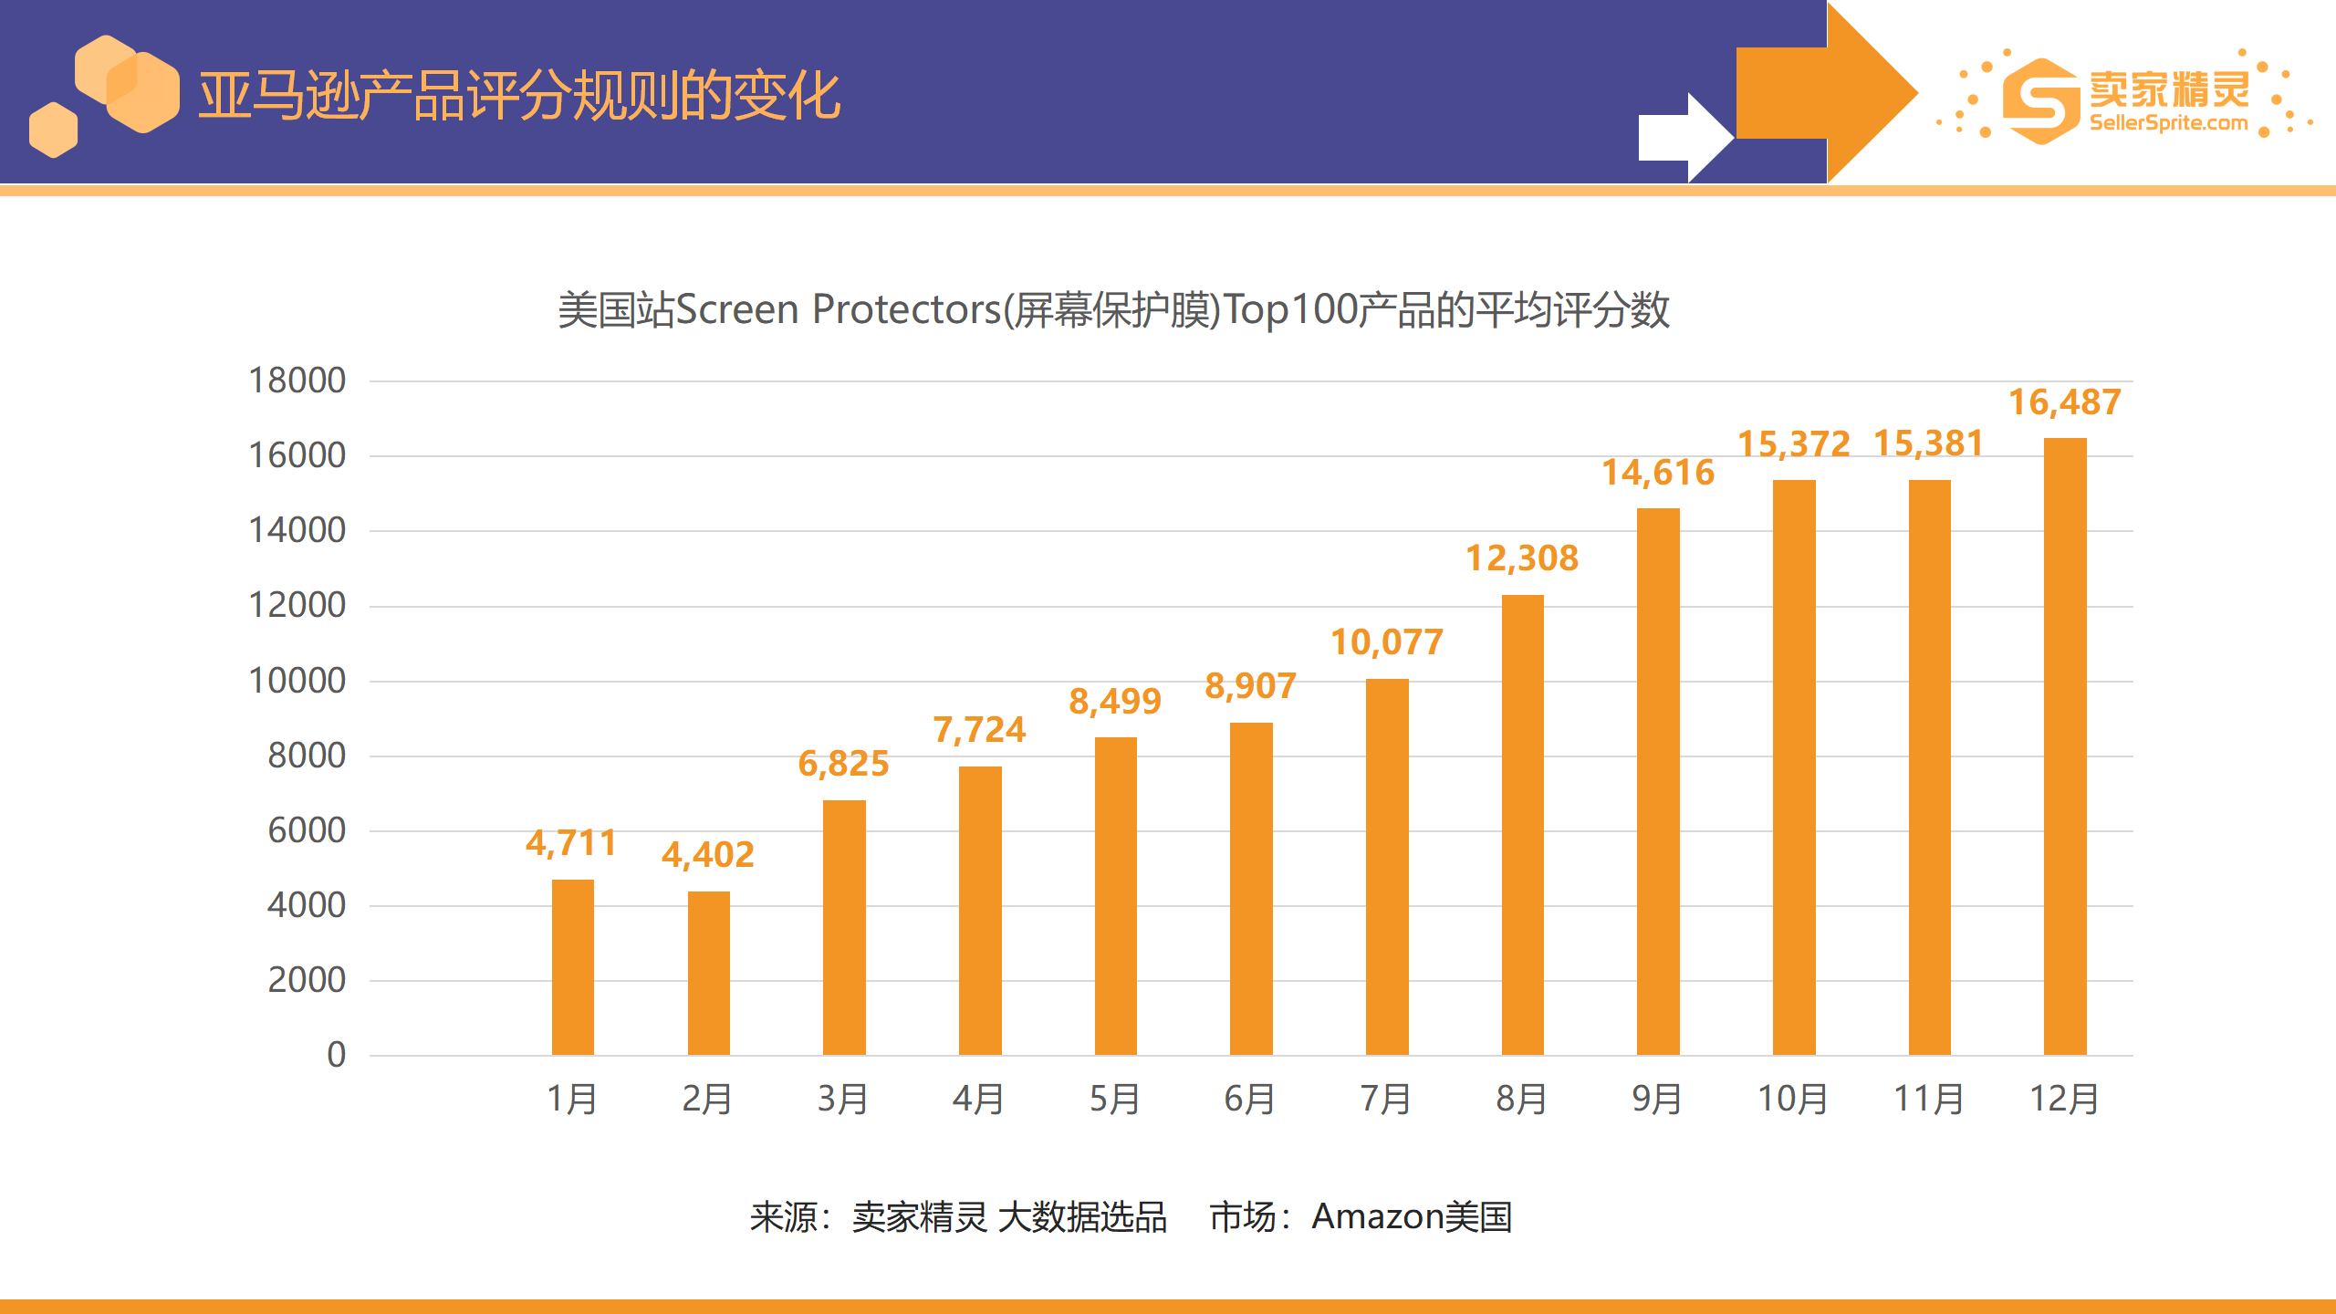This screenshot has height=1314, width=2336.
Task: Select the slide title about Amazon rating rules
Action: coord(519,95)
